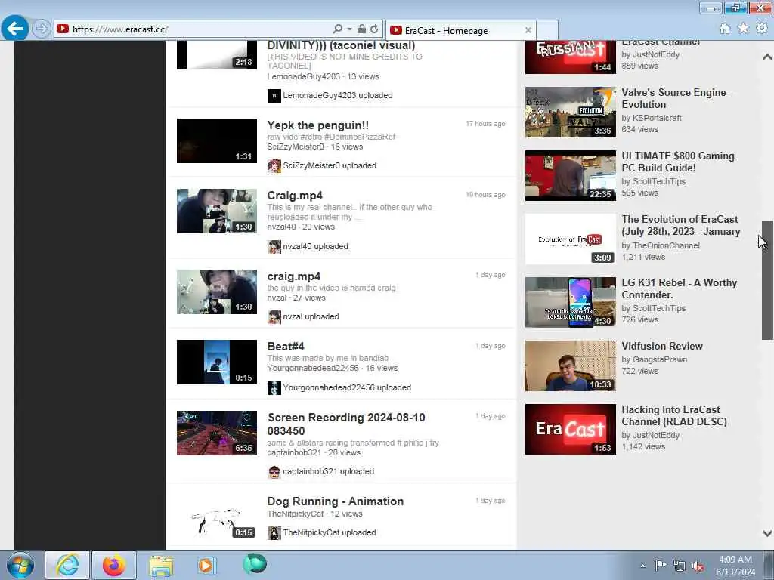The width and height of the screenshot is (774, 580).
Task: Open GangstaPrawn author link
Action: pos(659,359)
